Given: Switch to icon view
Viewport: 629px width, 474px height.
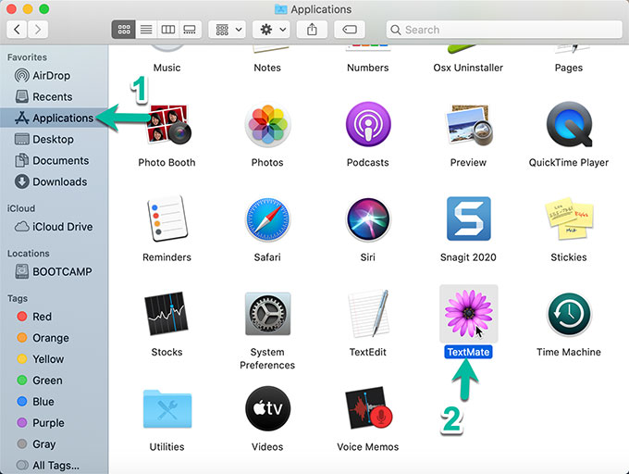Looking at the screenshot, I should pos(124,30).
